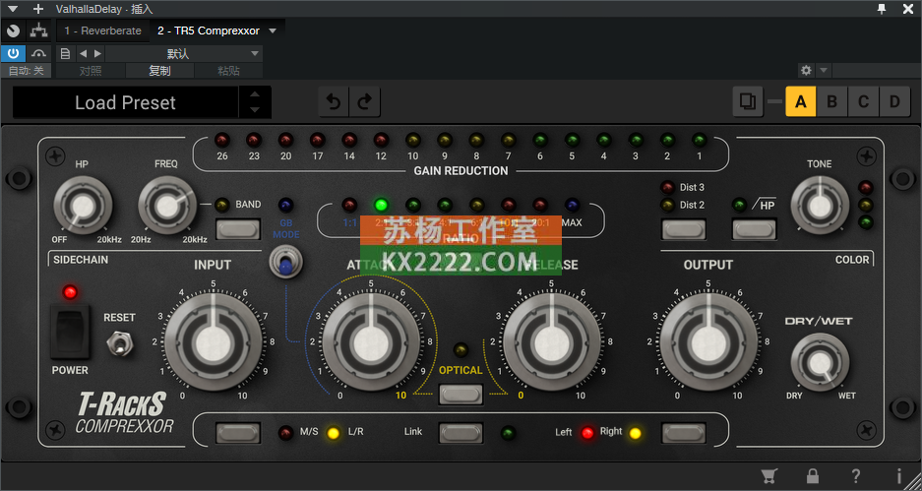Image resolution: width=922 pixels, height=491 pixels.
Task: Toggle the sidechain BAND button
Action: (x=237, y=228)
